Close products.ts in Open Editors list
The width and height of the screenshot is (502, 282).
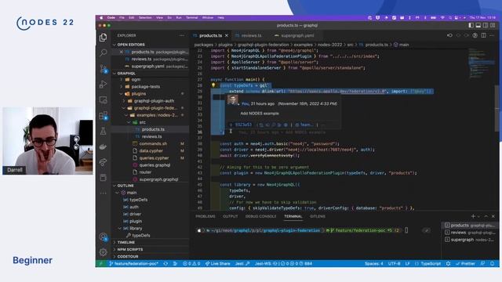[x=121, y=52]
